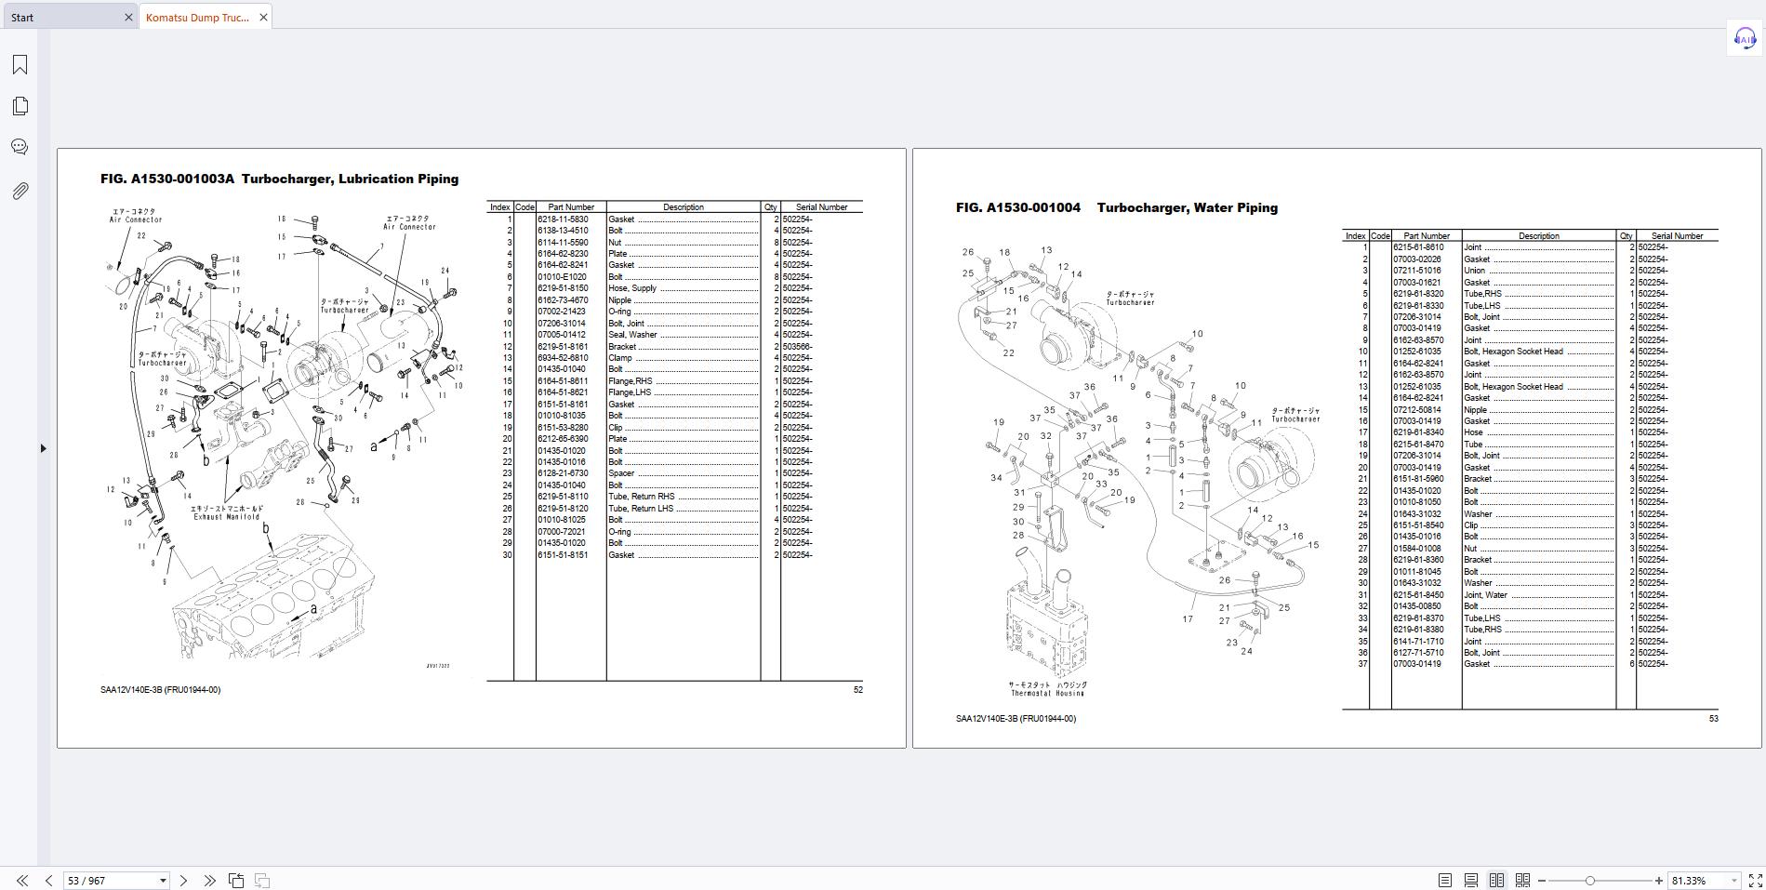This screenshot has width=1766, height=890.
Task: Click the FIG. A1530-001003A Turbocharger Lubrication Piping heading
Action: (279, 179)
